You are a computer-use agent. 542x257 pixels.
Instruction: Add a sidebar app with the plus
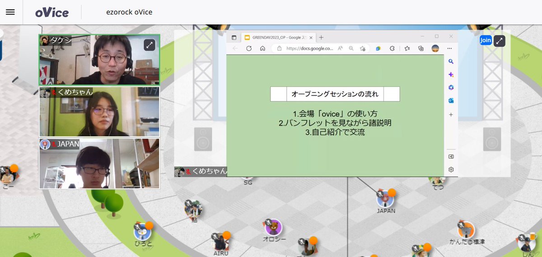point(451,115)
